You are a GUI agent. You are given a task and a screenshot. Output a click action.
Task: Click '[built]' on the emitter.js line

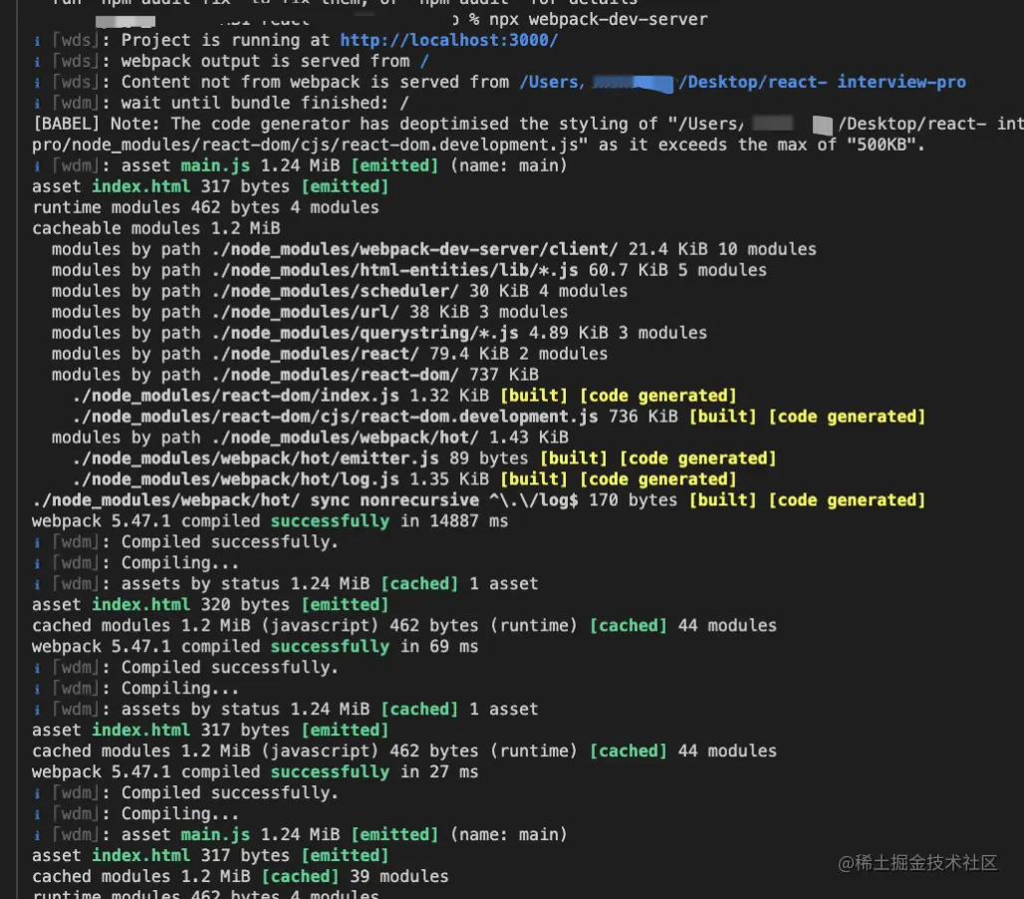[x=574, y=458]
